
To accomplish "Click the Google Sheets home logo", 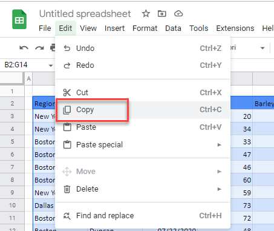I will (x=19, y=19).
